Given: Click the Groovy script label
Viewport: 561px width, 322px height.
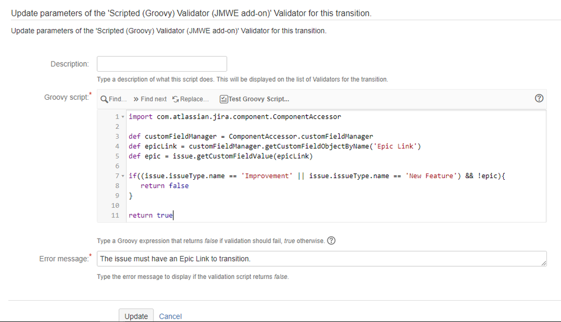Looking at the screenshot, I should 66,97.
